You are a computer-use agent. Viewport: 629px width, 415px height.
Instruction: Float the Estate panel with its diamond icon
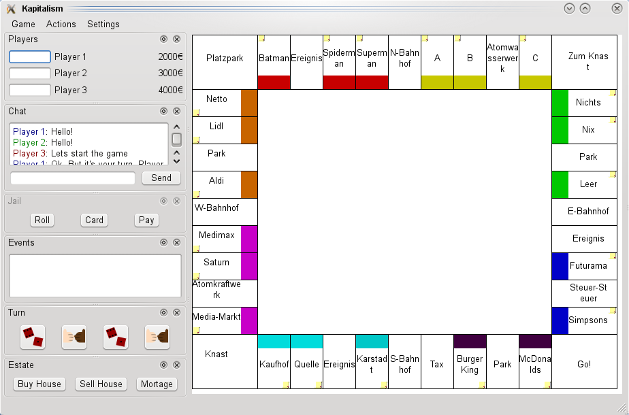click(x=163, y=365)
